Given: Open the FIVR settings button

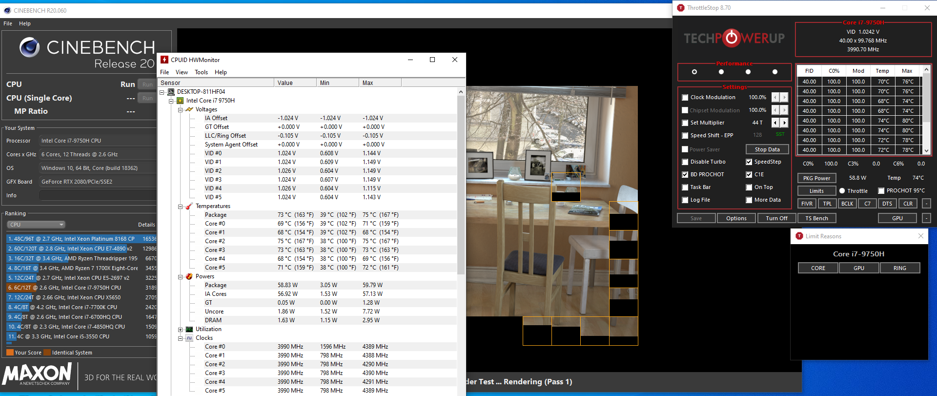Looking at the screenshot, I should click(807, 204).
